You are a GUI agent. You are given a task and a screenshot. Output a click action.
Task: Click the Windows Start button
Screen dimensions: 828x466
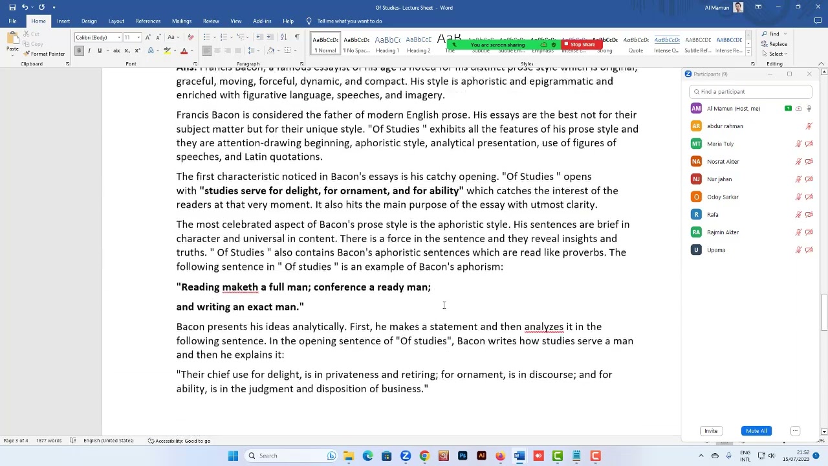(233, 456)
